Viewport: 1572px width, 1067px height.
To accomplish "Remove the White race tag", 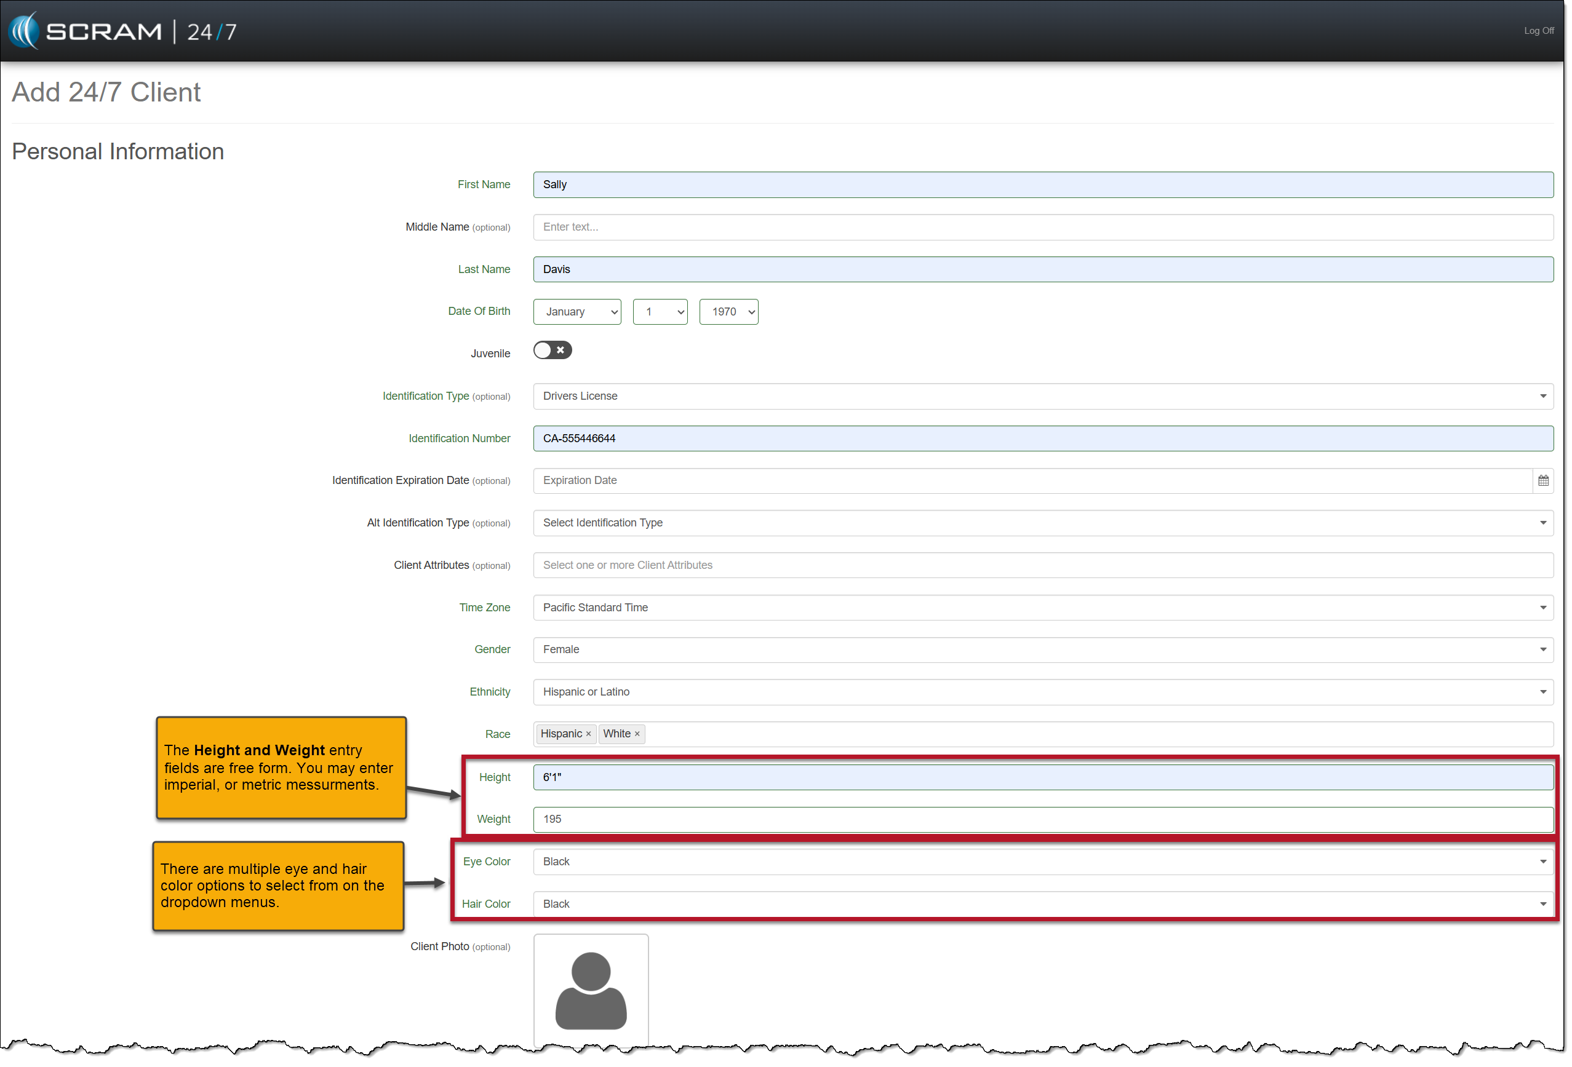I will pos(637,734).
